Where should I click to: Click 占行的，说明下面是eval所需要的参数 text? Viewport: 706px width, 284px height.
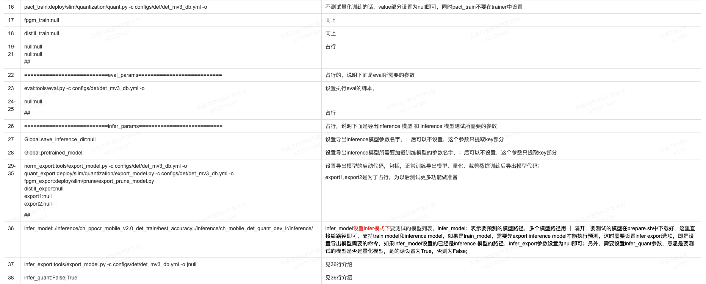(x=370, y=75)
